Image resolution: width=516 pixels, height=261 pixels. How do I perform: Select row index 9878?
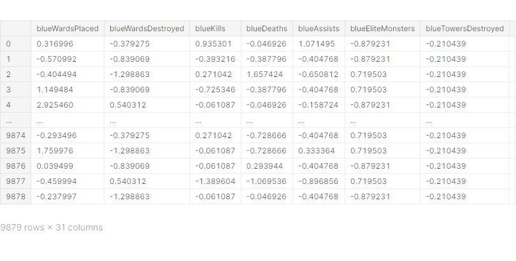(x=15, y=197)
